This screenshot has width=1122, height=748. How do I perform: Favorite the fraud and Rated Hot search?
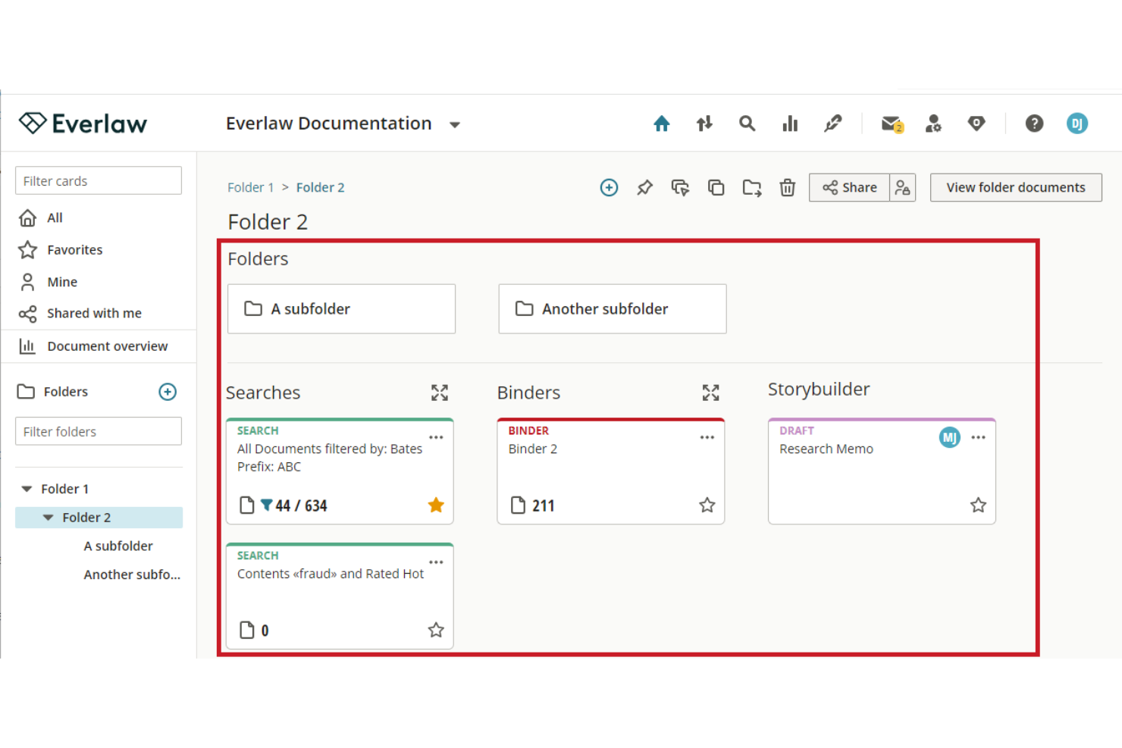coord(436,630)
